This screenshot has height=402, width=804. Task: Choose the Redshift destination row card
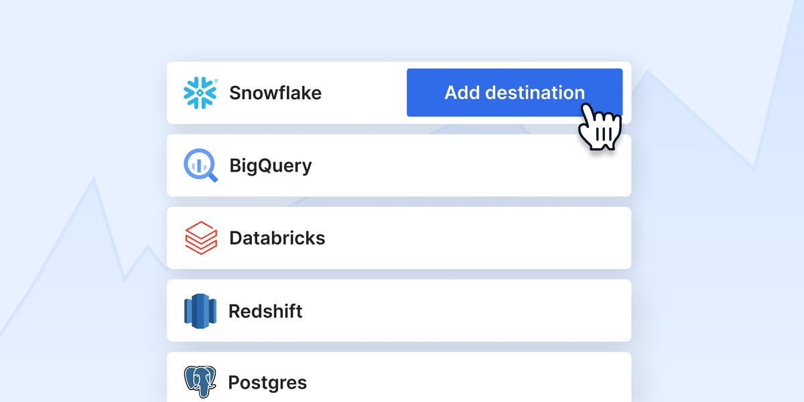(x=399, y=311)
